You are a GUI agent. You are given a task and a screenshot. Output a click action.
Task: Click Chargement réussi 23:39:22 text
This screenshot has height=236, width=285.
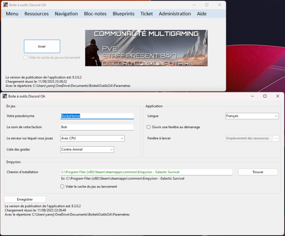pyautogui.click(x=36, y=81)
